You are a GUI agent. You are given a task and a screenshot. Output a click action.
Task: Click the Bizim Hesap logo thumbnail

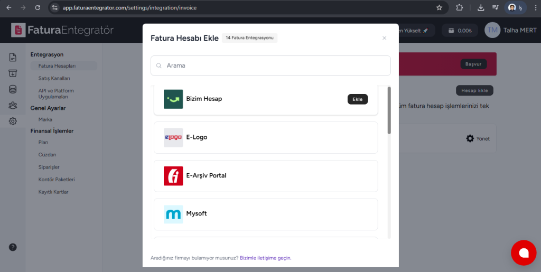173,99
